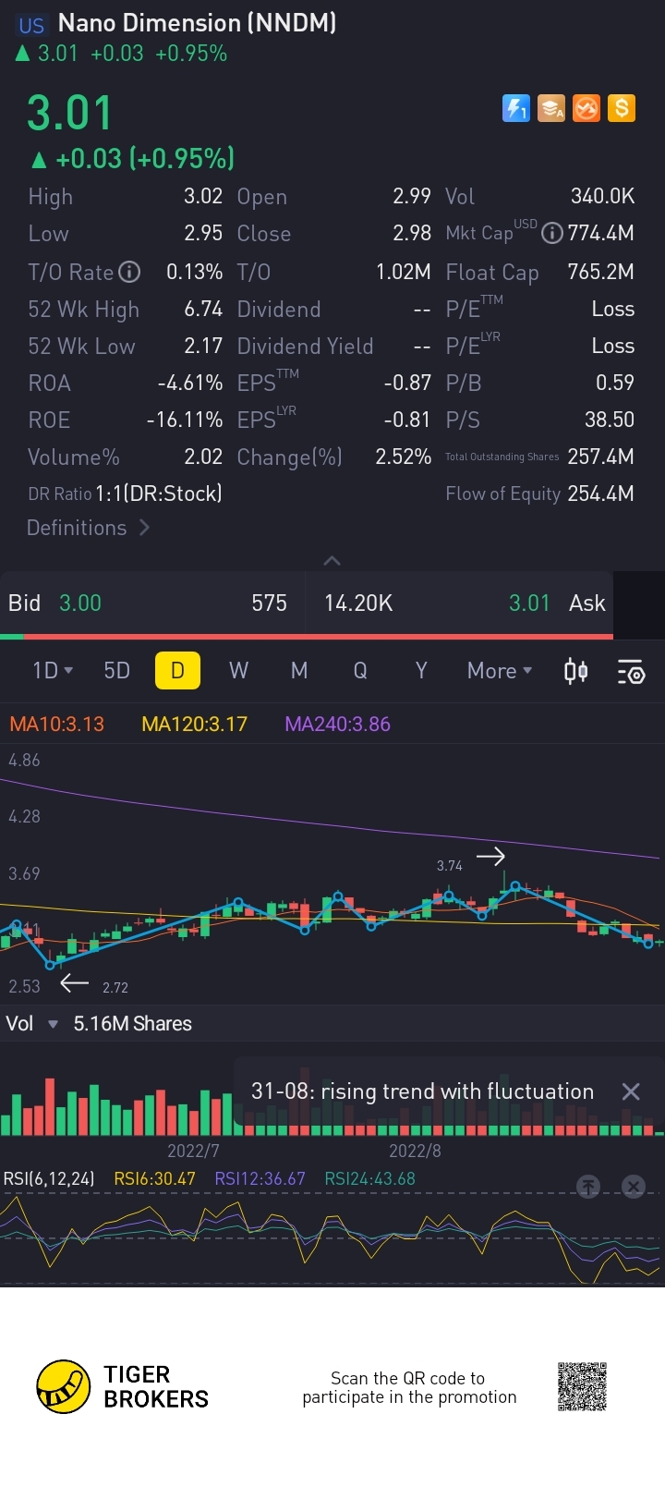Screen dimensions: 665x1487
Task: Open the candlestick chart type icon
Action: click(576, 671)
